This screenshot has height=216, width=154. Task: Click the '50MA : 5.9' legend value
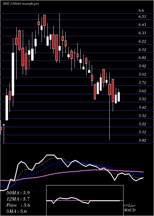coord(18,193)
